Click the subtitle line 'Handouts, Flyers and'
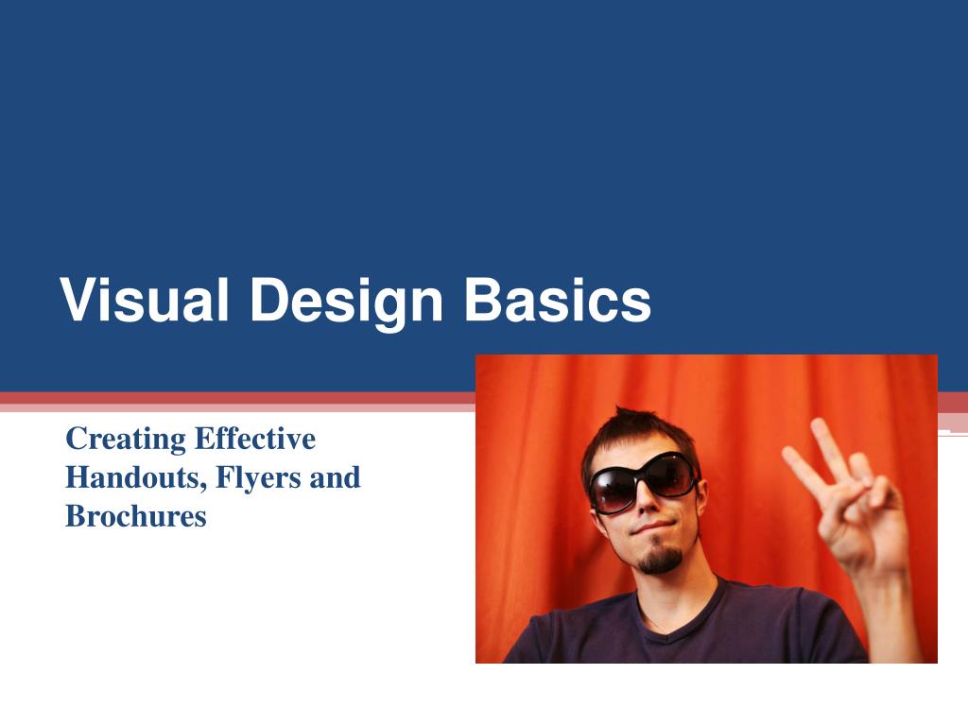968x726 pixels. coord(213,477)
